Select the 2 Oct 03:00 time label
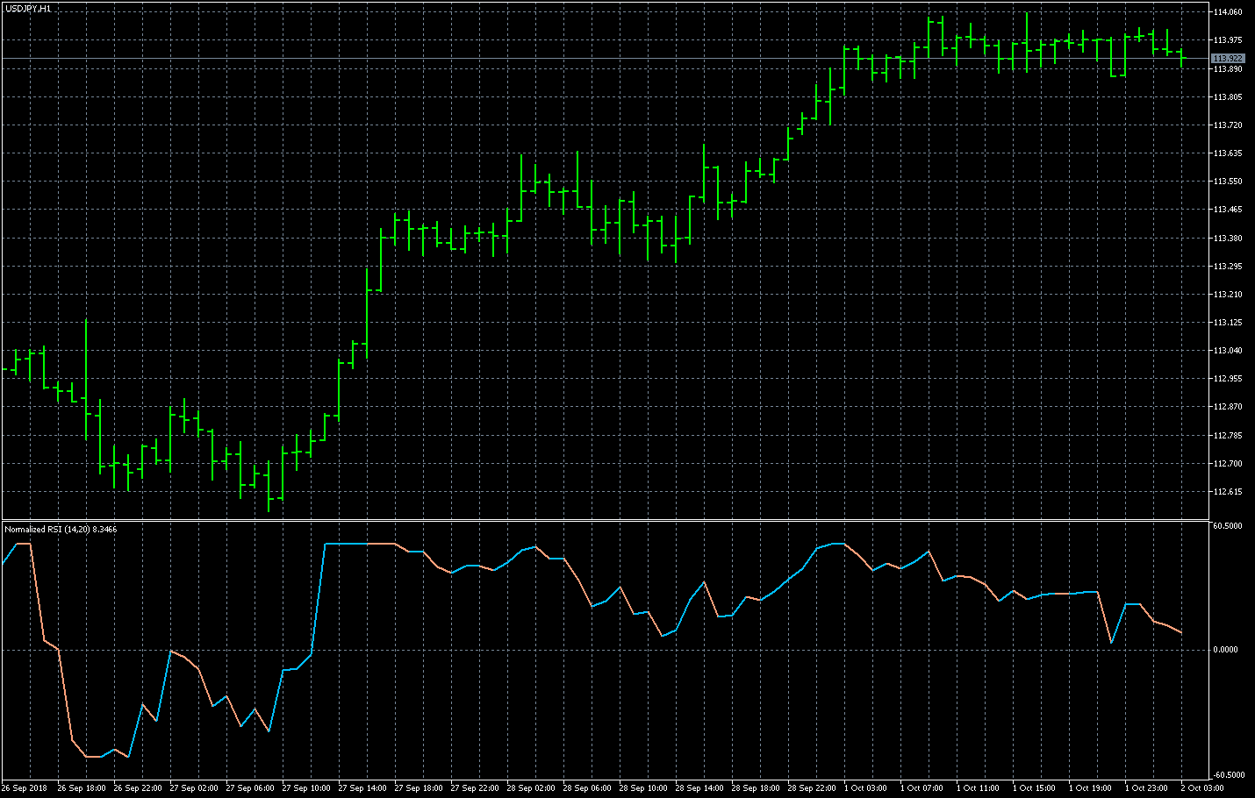The height and width of the screenshot is (798, 1255). point(1202,788)
